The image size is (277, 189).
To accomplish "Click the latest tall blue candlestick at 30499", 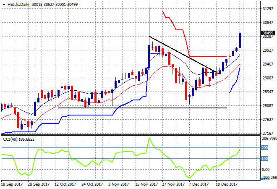I will click(x=240, y=40).
